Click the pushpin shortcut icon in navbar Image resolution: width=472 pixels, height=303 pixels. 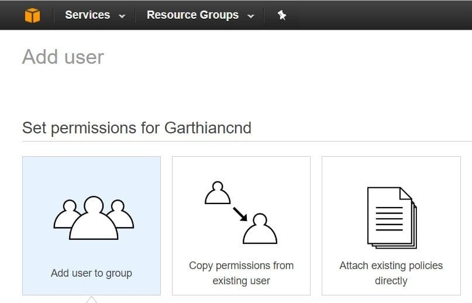281,15
